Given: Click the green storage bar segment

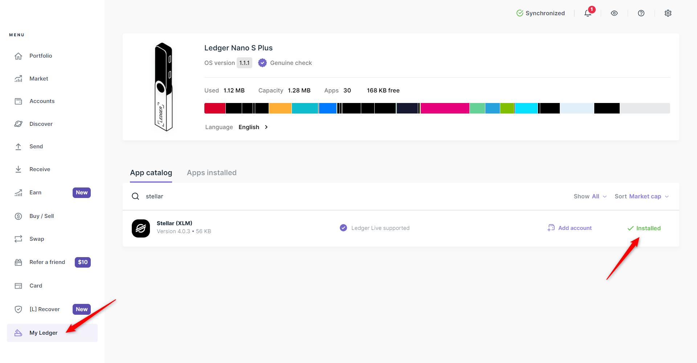Looking at the screenshot, I should click(507, 108).
